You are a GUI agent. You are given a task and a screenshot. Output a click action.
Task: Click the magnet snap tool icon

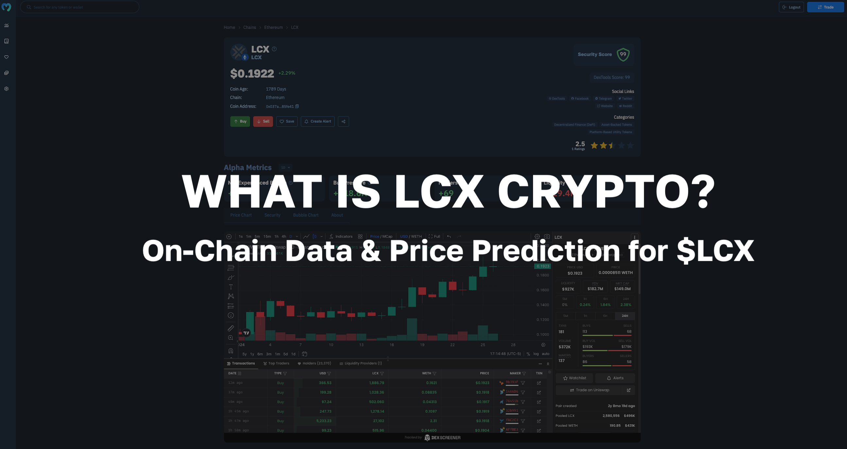pos(230,351)
